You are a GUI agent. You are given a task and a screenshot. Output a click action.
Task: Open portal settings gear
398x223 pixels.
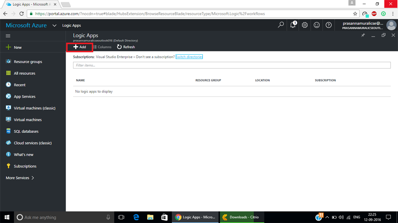(305, 25)
